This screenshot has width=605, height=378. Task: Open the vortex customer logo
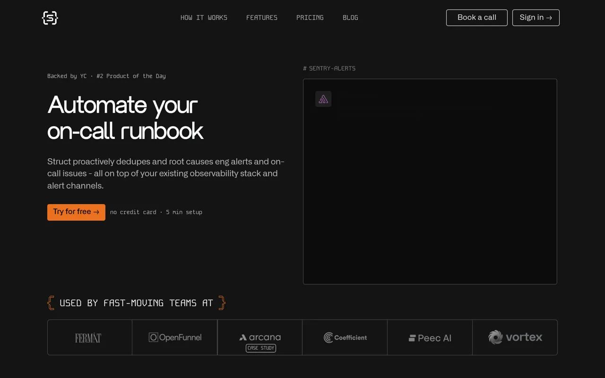point(515,337)
